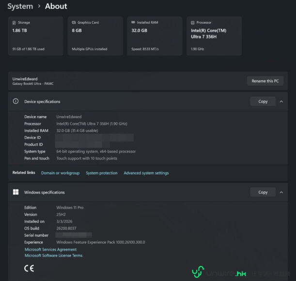Click the Installed RAM icon

pos(133,22)
